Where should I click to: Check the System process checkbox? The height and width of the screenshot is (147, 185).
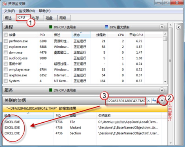5,81
